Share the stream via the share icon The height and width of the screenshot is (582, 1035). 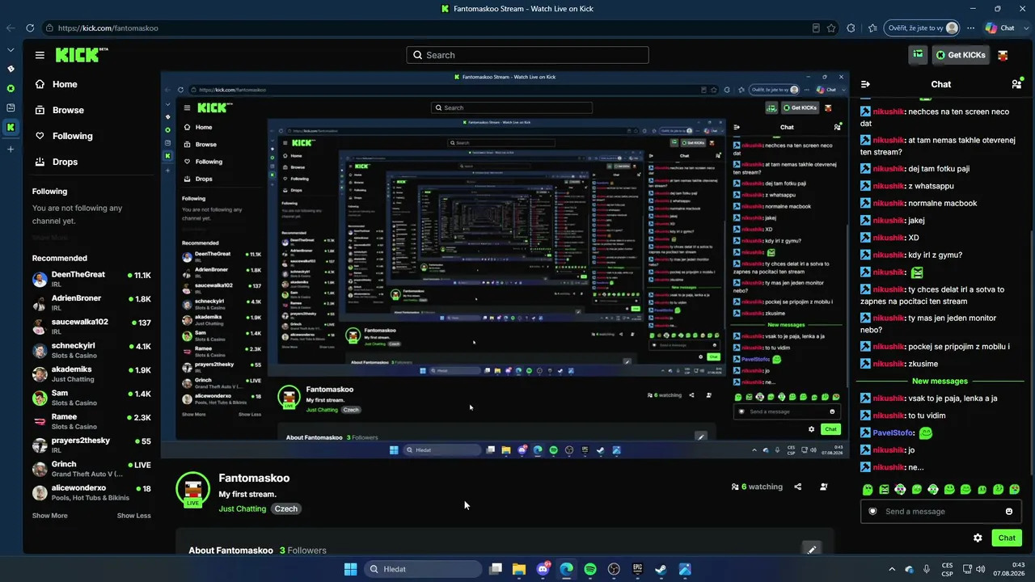pyautogui.click(x=798, y=487)
